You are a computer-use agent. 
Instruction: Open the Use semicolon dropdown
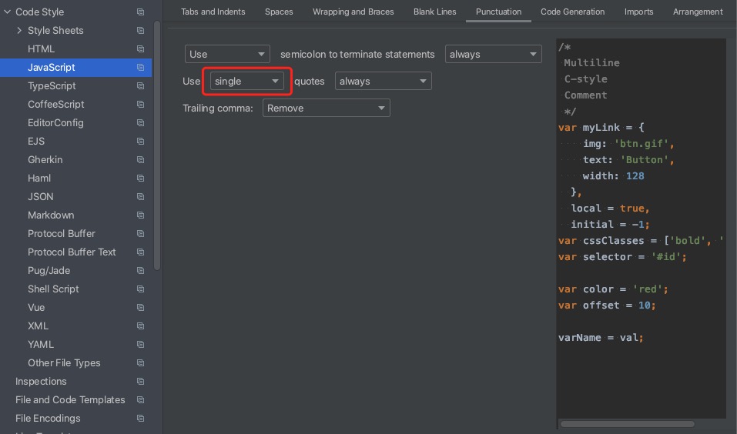tap(227, 54)
